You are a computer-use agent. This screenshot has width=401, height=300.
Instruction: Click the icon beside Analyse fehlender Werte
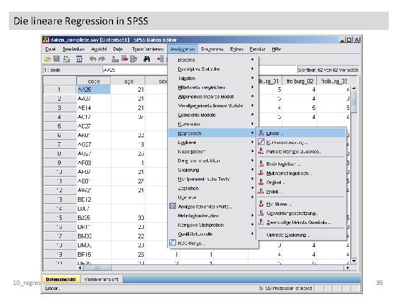173,206
